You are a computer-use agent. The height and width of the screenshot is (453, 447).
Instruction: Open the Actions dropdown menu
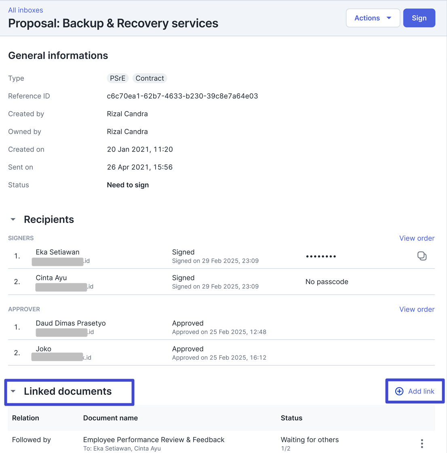[x=373, y=18]
